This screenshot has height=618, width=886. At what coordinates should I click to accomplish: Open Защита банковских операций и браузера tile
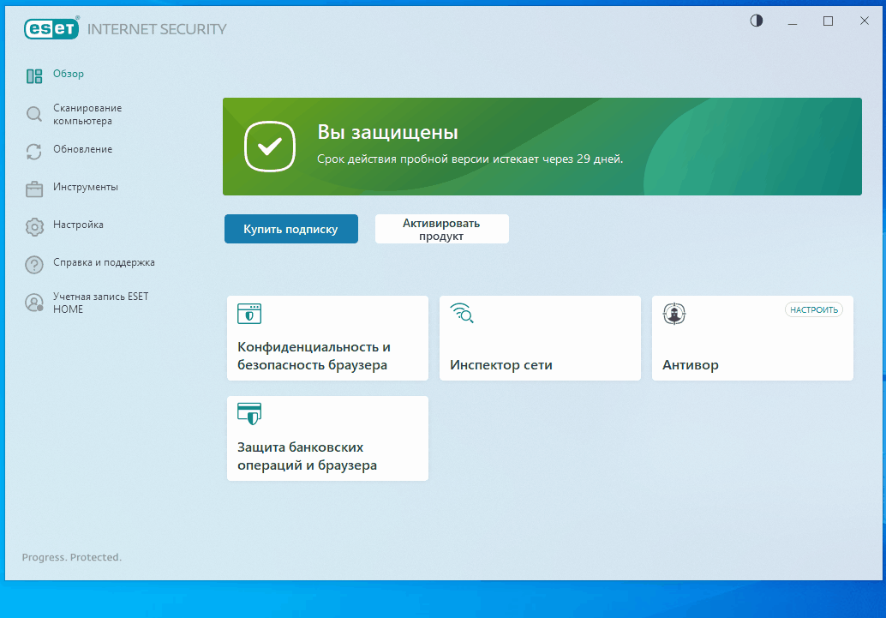pos(327,438)
